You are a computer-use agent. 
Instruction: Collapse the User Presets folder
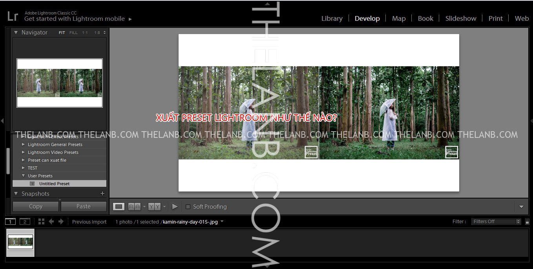24,176
